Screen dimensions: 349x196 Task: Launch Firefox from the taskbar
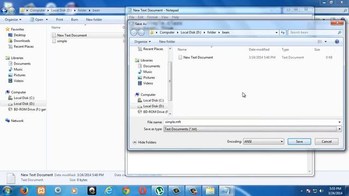(x=24, y=191)
